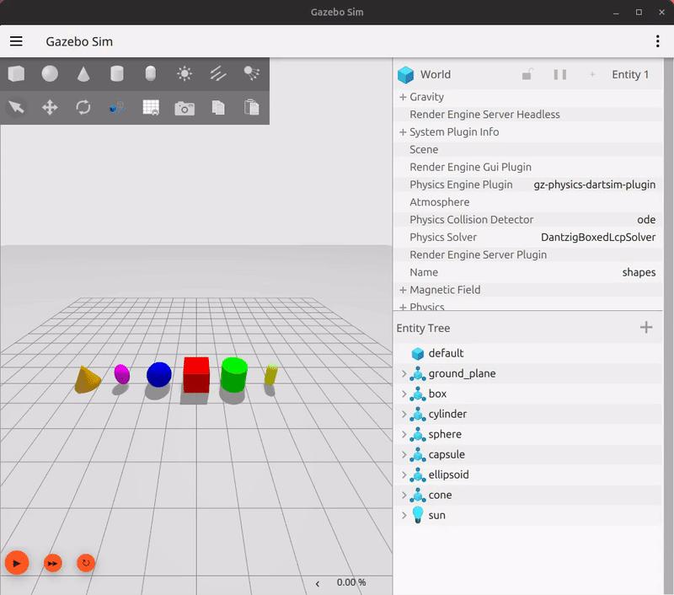Expand System Plugin Info

pyautogui.click(x=403, y=132)
